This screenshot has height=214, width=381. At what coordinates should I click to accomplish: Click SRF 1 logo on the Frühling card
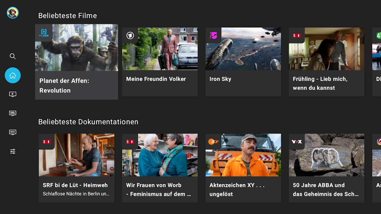click(297, 35)
